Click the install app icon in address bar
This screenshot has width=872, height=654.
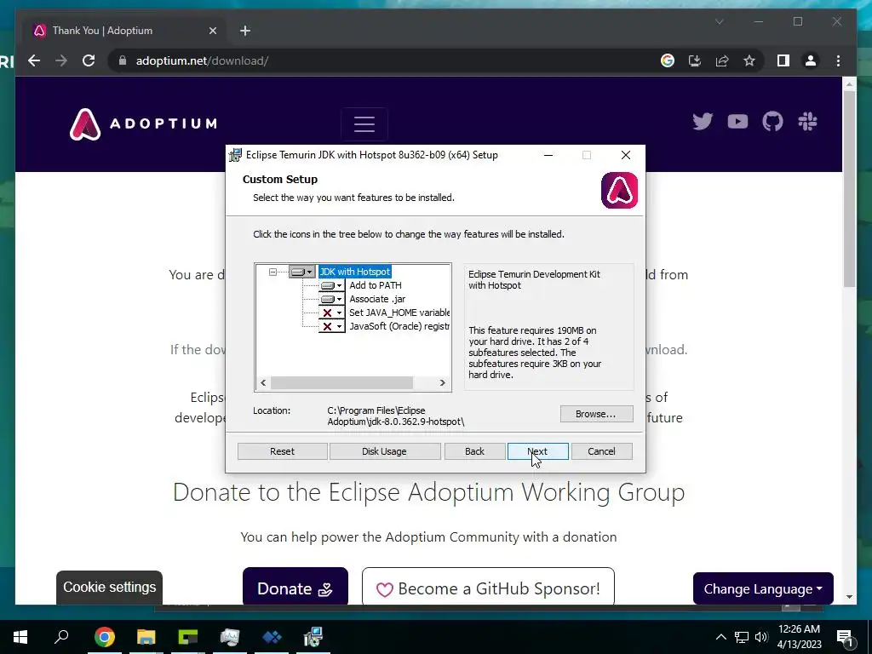(695, 60)
